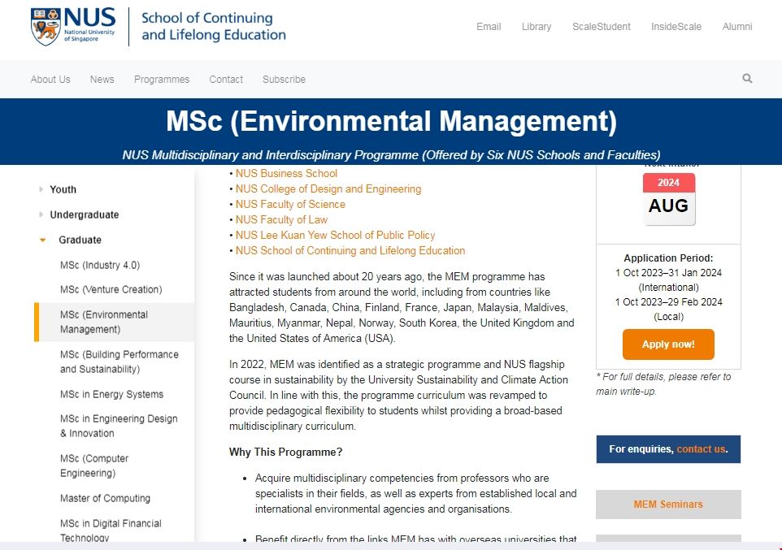Screen dimensions: 782x550
Task: Open the About Us menu
Action: tap(50, 80)
